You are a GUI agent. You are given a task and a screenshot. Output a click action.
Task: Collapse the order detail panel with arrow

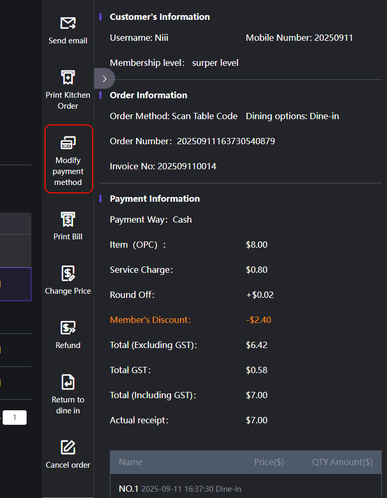pyautogui.click(x=105, y=79)
